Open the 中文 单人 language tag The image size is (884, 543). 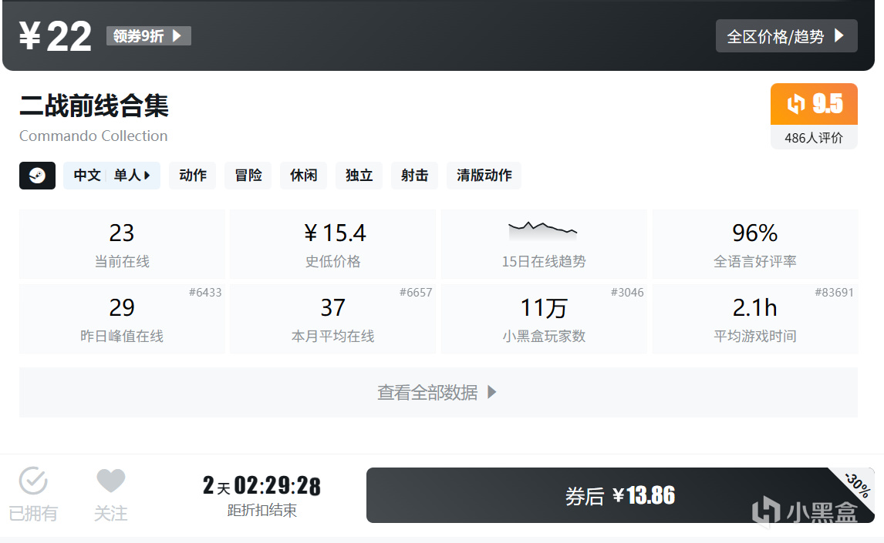pyautogui.click(x=112, y=176)
